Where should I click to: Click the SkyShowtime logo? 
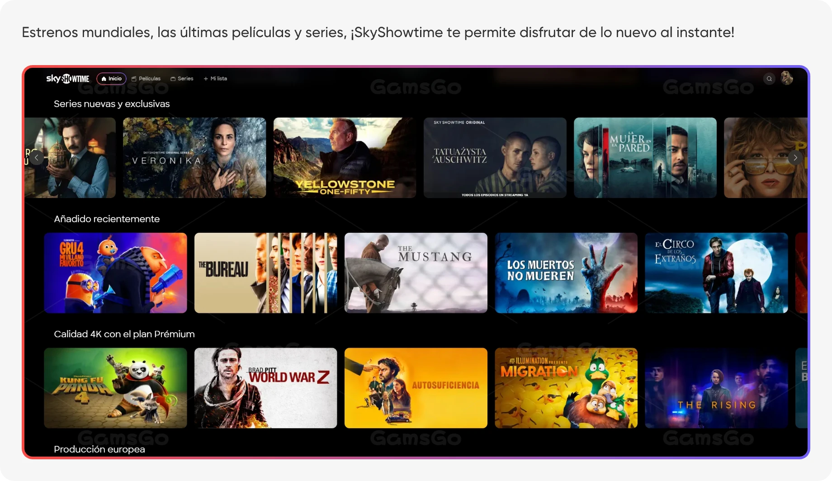tap(68, 79)
